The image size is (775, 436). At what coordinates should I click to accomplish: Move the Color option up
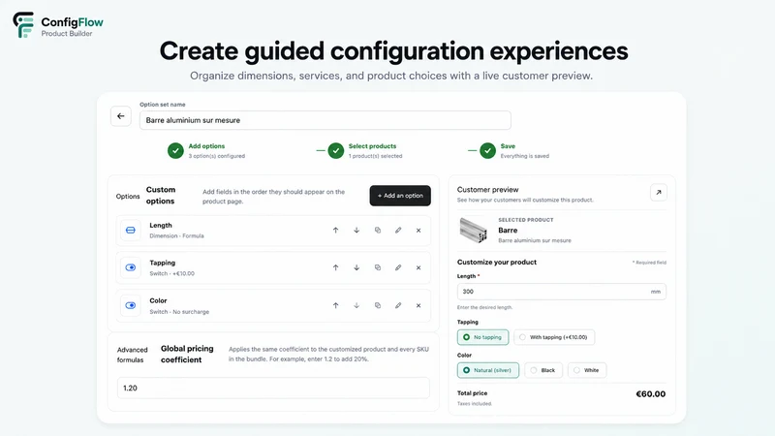point(335,305)
